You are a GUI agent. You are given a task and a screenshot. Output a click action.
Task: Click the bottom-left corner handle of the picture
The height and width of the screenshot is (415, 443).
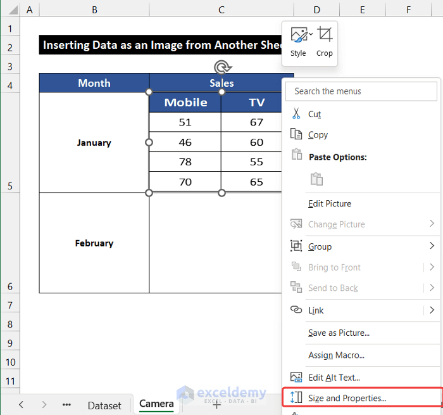(x=149, y=193)
